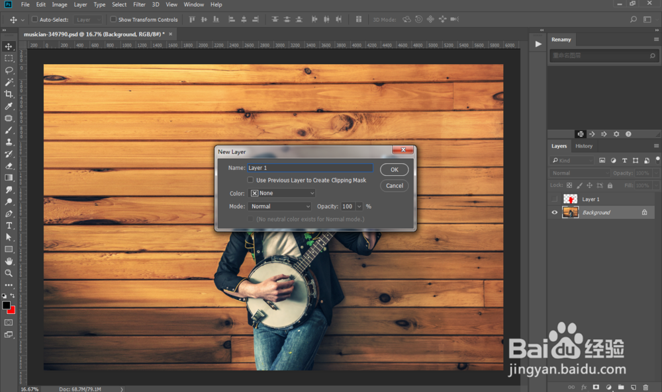Select the Dodge tool
This screenshot has height=392, width=662.
click(x=9, y=202)
